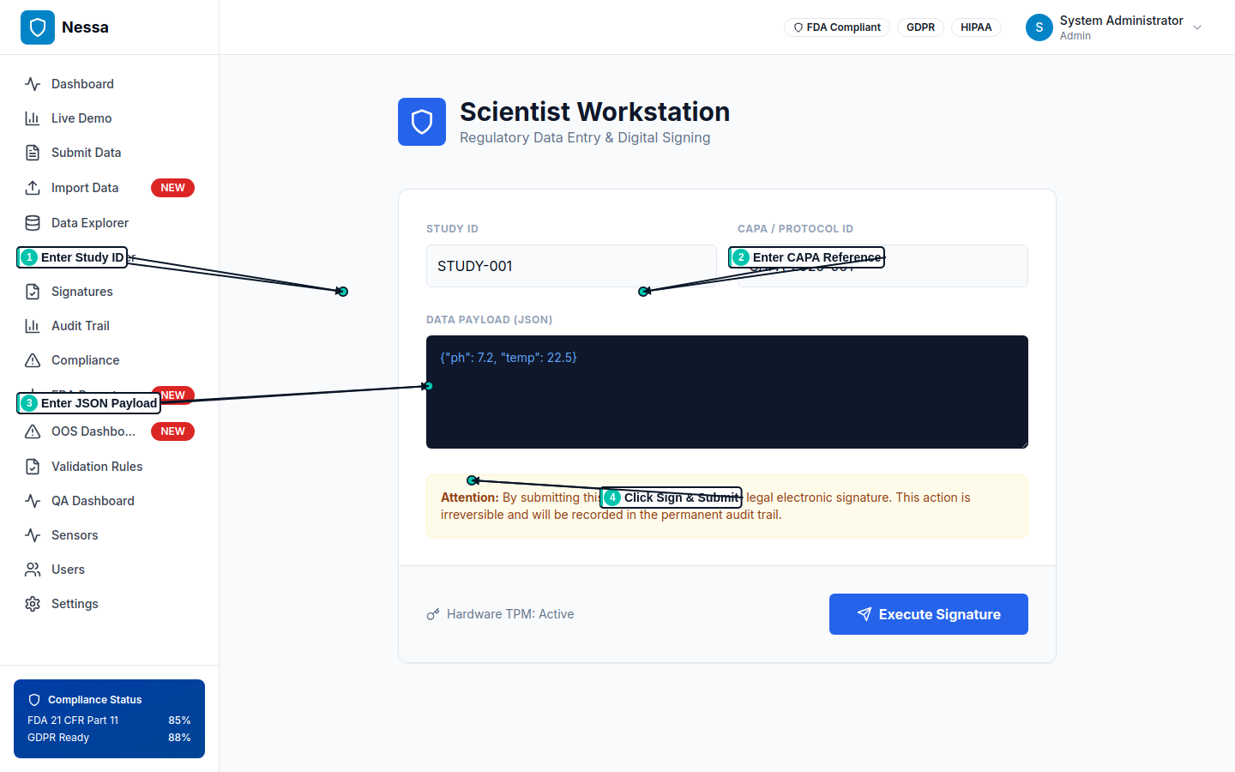Screen dimensions: 1235x772
Task: Click the Sensors activity icon
Action: click(33, 534)
